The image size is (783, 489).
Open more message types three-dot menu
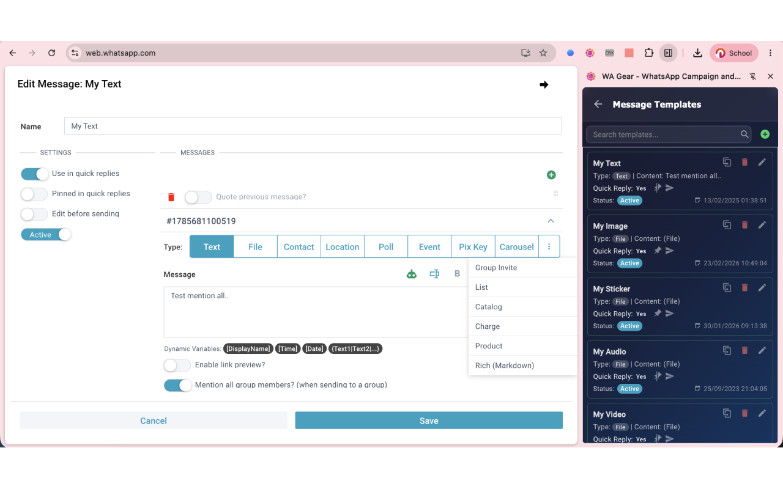tap(549, 246)
